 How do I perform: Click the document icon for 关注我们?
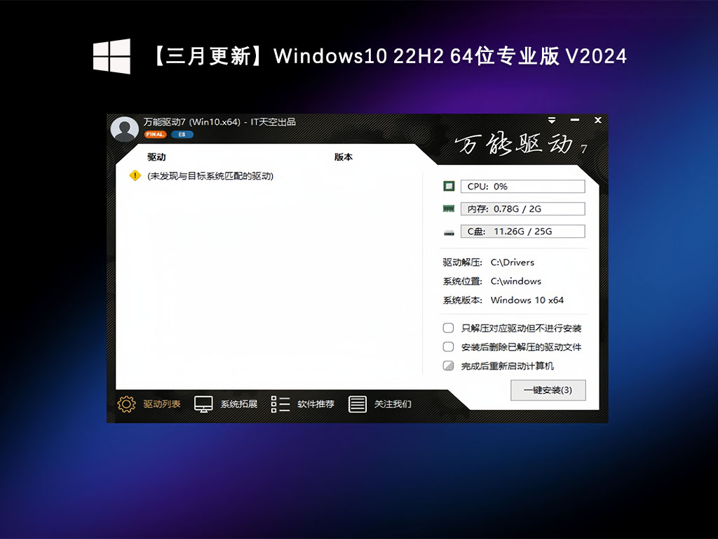click(x=357, y=404)
